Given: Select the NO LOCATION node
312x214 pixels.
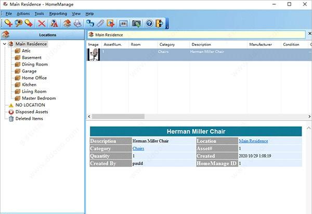Looking at the screenshot, I should pyautogui.click(x=30, y=105).
